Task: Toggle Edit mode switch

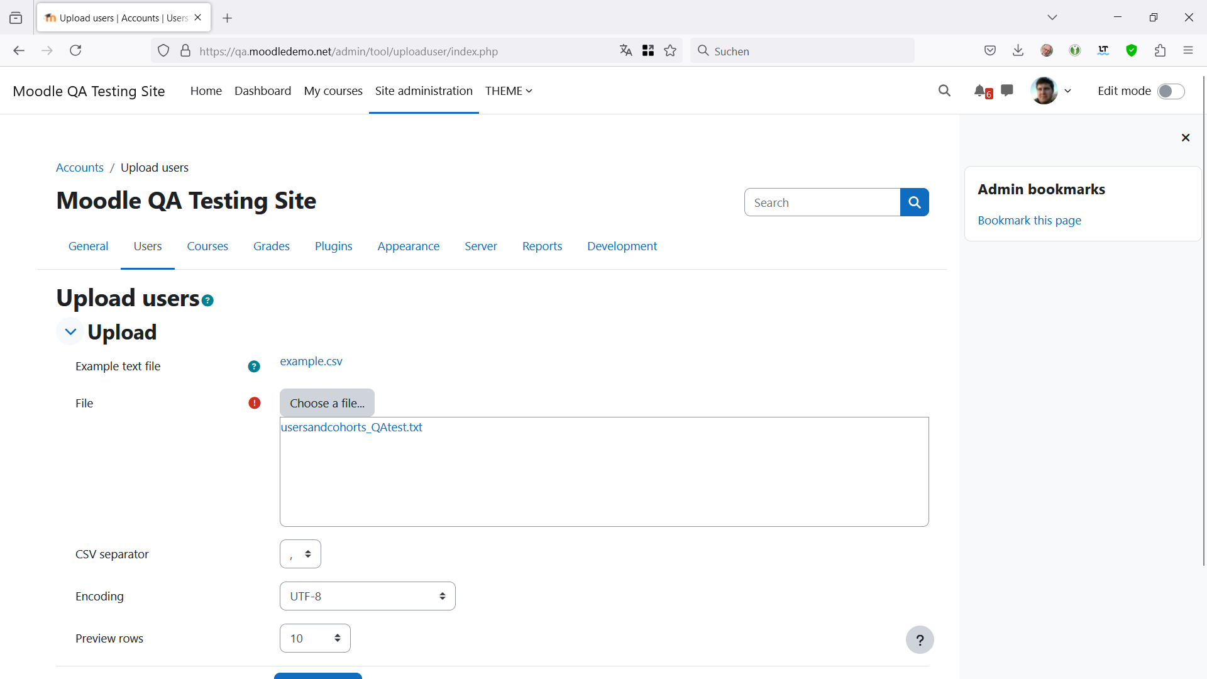Action: 1171,91
